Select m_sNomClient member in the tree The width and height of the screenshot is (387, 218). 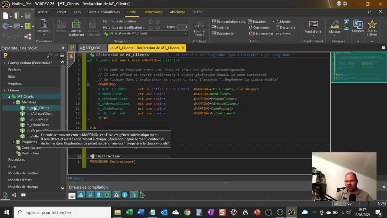[37, 125]
